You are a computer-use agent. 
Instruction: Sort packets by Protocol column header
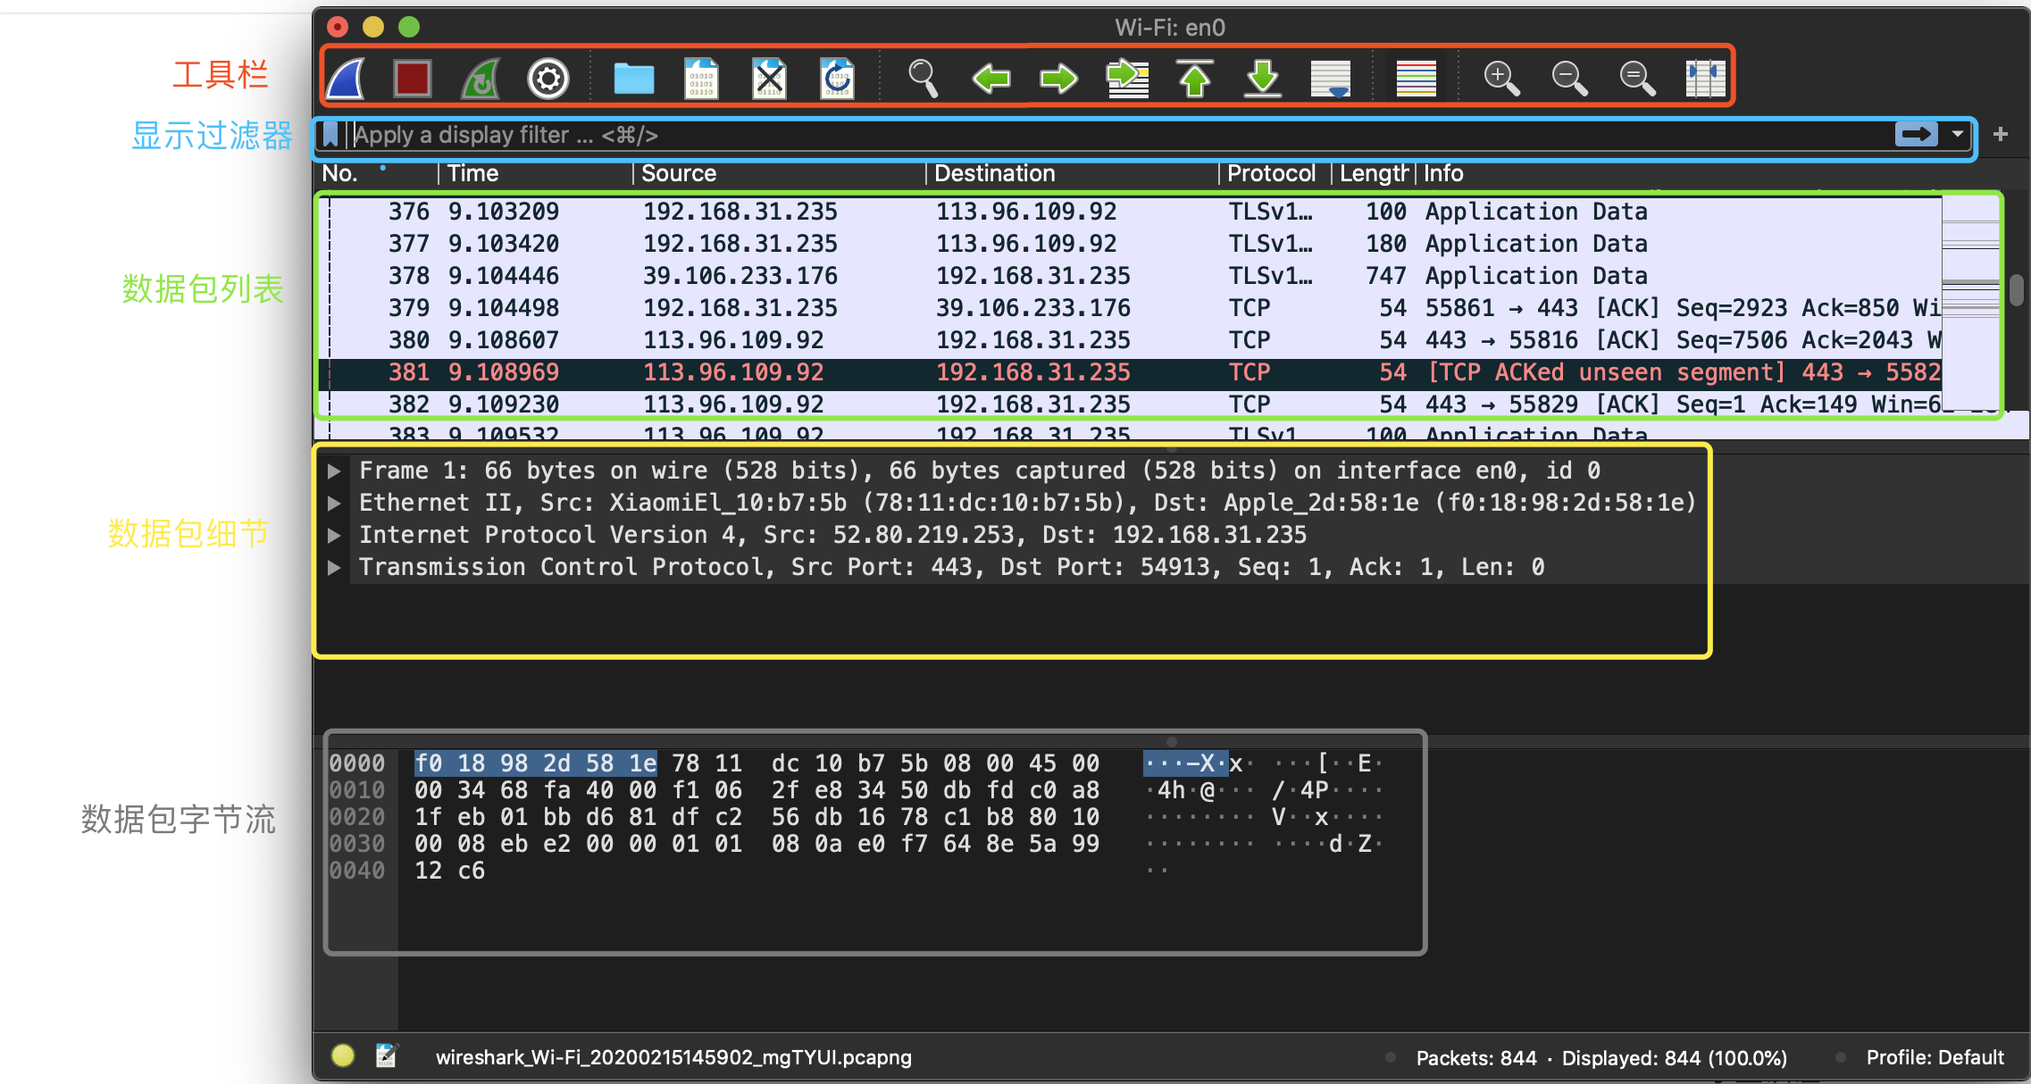coord(1270,173)
